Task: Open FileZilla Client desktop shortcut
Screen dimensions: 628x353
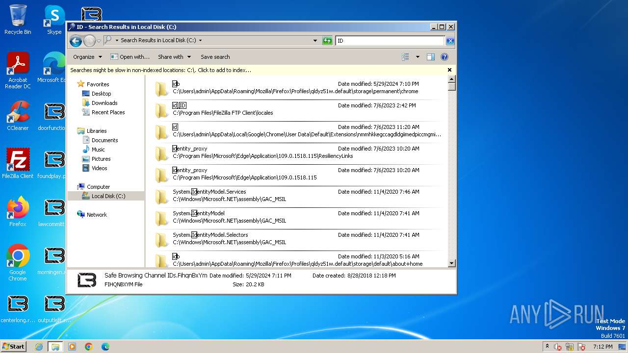Action: click(x=18, y=164)
